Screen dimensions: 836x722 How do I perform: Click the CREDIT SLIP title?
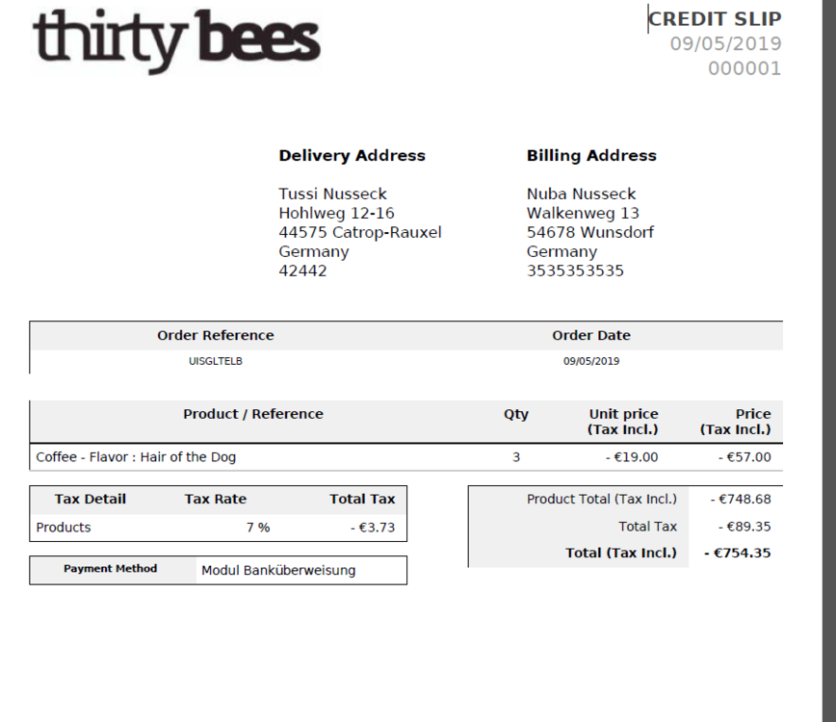(715, 18)
